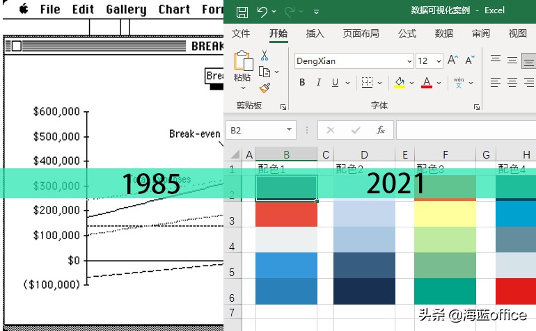Select the Format Painter brush icon

coord(265,88)
